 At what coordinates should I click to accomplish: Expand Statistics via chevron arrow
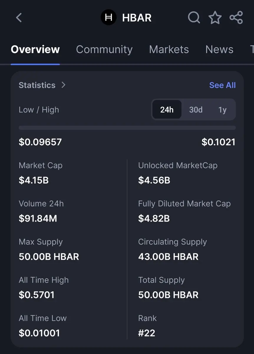point(63,85)
